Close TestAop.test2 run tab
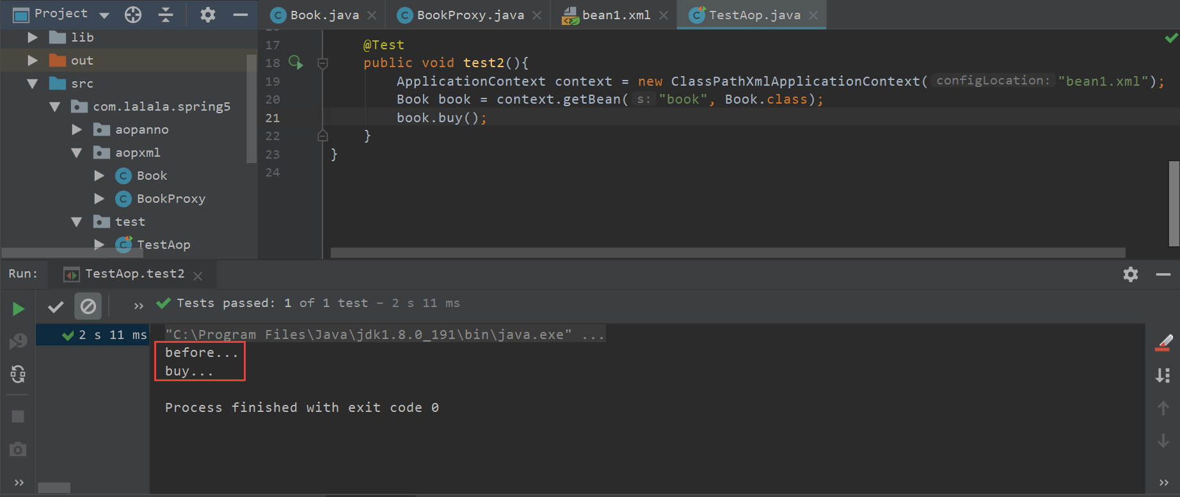Image resolution: width=1180 pixels, height=497 pixels. coord(198,276)
